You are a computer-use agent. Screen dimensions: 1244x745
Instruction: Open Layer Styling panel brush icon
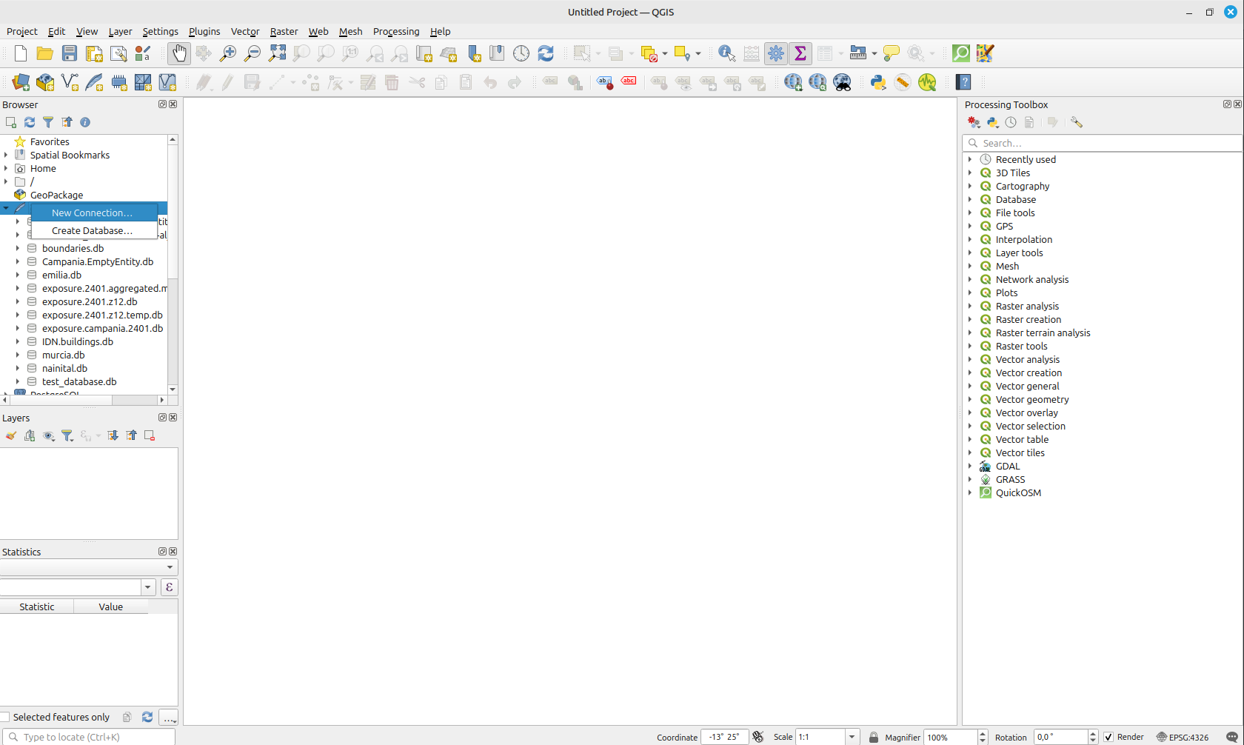(11, 435)
